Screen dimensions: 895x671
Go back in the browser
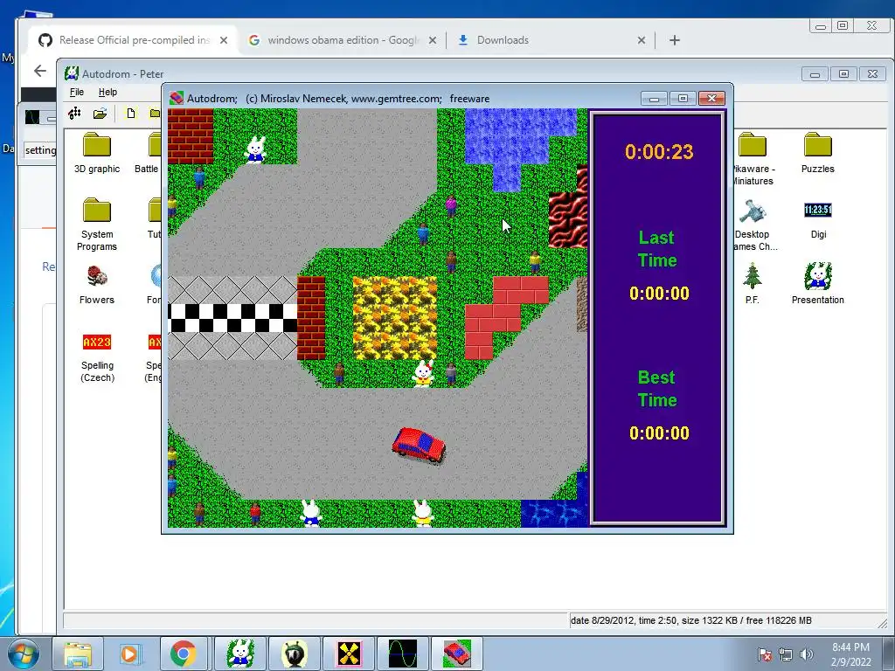point(40,71)
